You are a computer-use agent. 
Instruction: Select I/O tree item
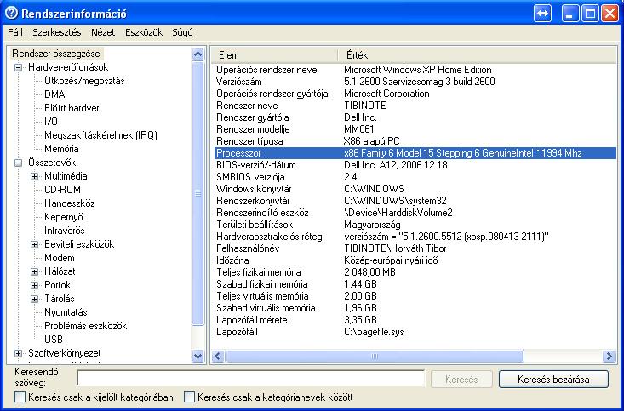pos(51,122)
